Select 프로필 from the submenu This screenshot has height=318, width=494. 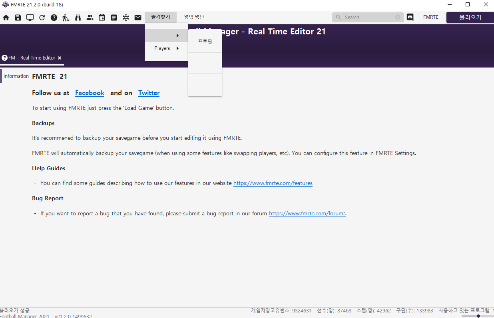tap(205, 42)
